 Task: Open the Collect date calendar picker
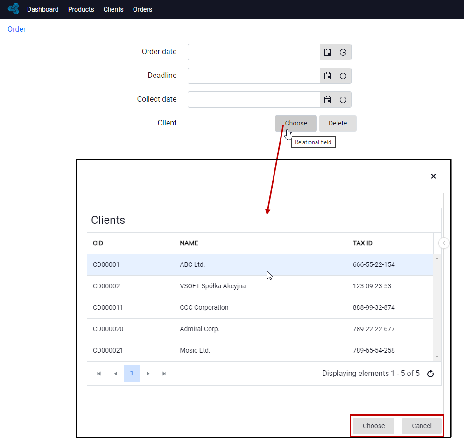[328, 100]
